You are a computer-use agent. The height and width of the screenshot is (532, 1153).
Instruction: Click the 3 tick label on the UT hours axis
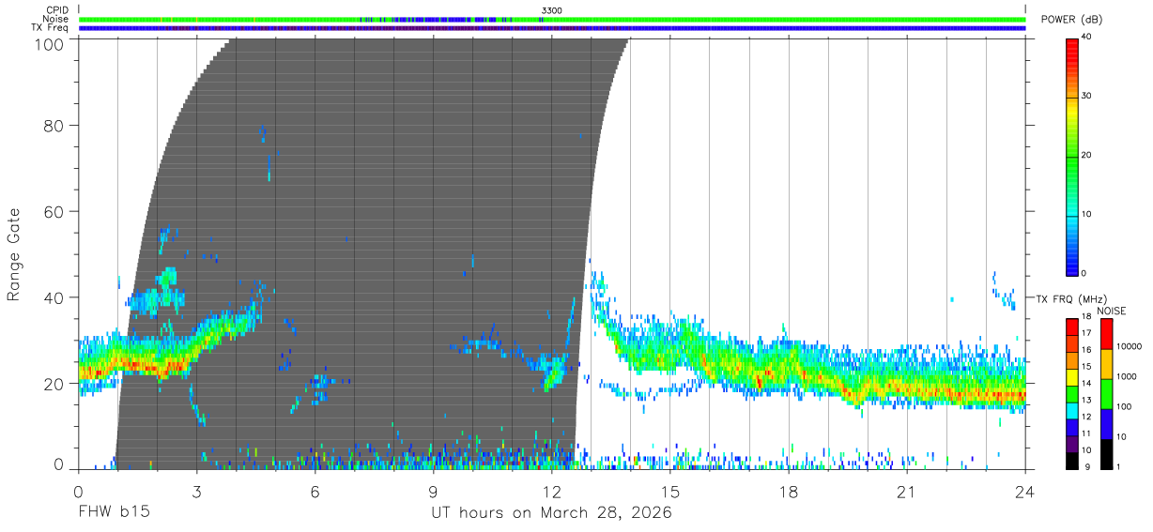click(196, 491)
